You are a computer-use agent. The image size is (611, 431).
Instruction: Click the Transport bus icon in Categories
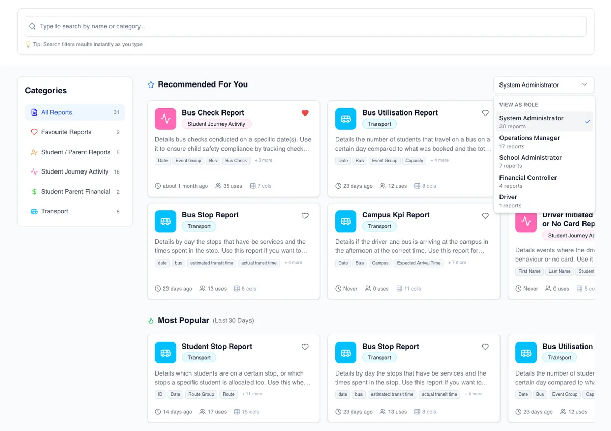34,211
